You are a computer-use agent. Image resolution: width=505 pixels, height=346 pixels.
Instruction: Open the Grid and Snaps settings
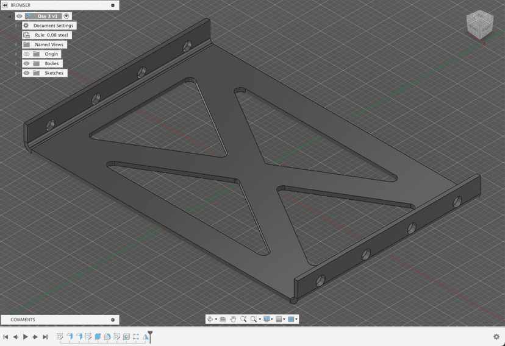coord(279,319)
